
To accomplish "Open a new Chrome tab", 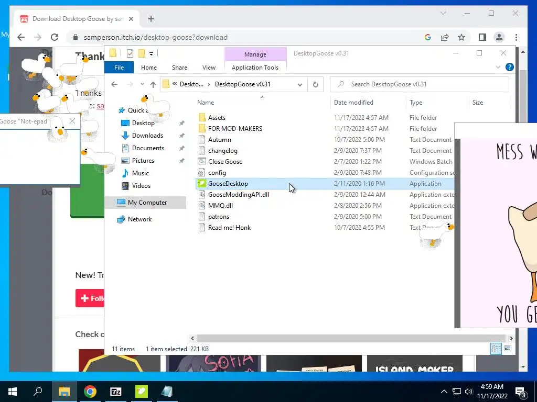I will pyautogui.click(x=151, y=19).
